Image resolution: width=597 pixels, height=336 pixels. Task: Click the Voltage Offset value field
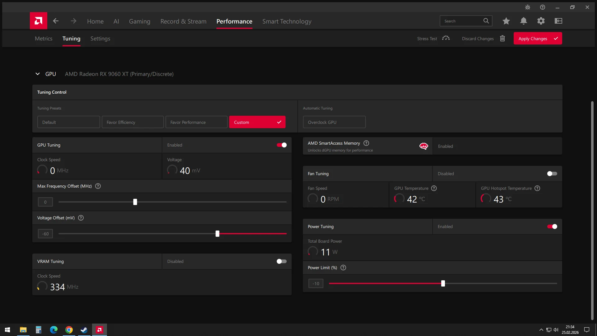(x=45, y=234)
